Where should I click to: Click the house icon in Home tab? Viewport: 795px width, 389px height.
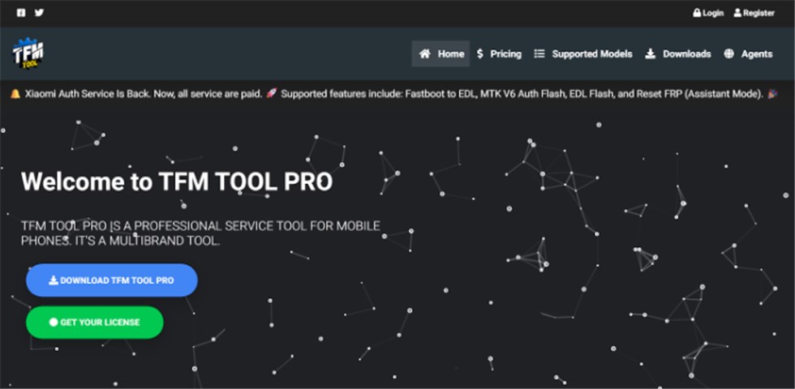point(425,53)
